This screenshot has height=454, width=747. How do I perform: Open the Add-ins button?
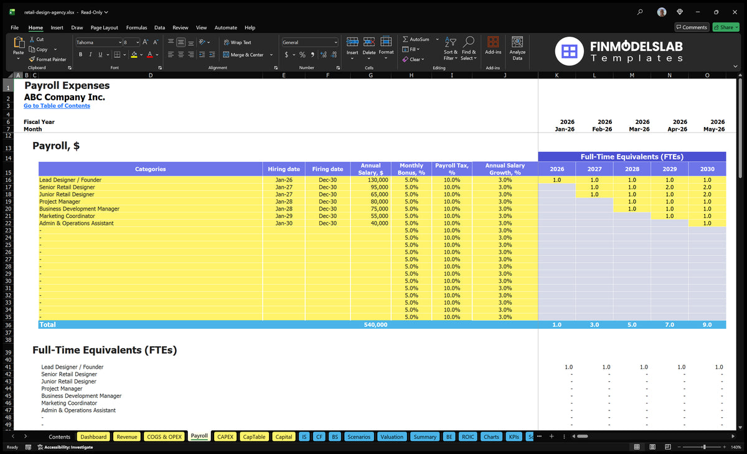point(493,46)
